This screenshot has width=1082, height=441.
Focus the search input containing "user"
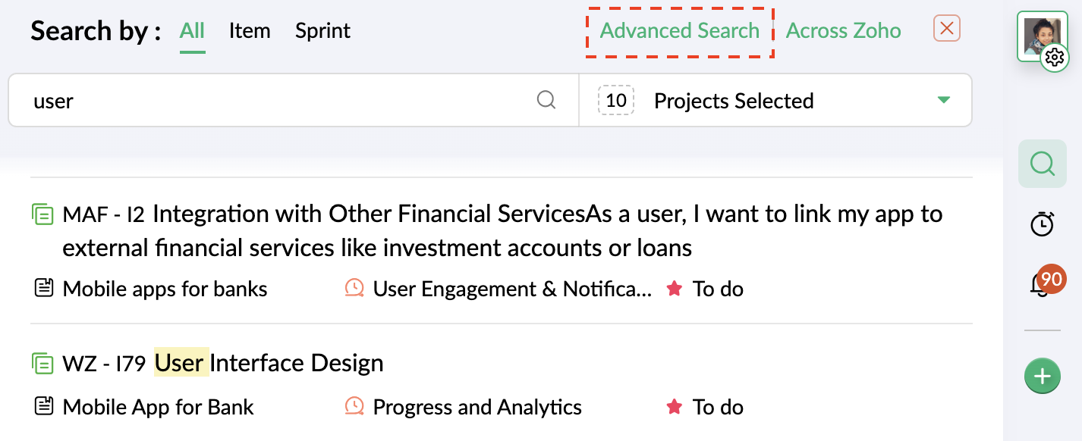tap(281, 100)
